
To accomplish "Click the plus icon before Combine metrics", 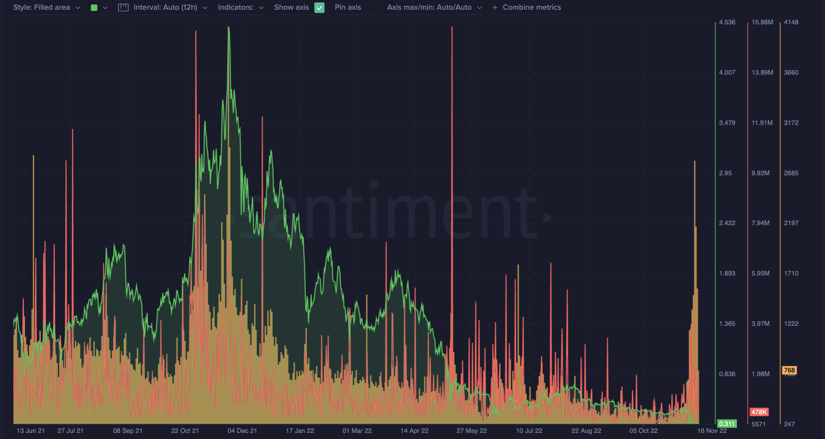I will (x=495, y=7).
